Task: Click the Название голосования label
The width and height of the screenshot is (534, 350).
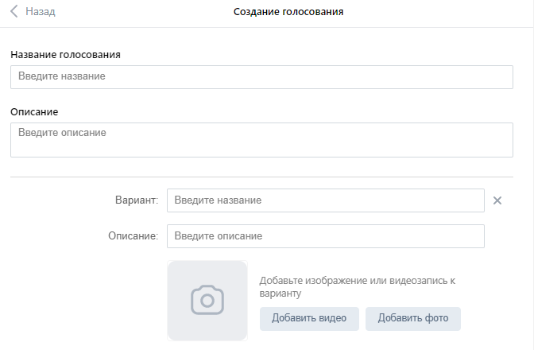Action: tap(65, 55)
